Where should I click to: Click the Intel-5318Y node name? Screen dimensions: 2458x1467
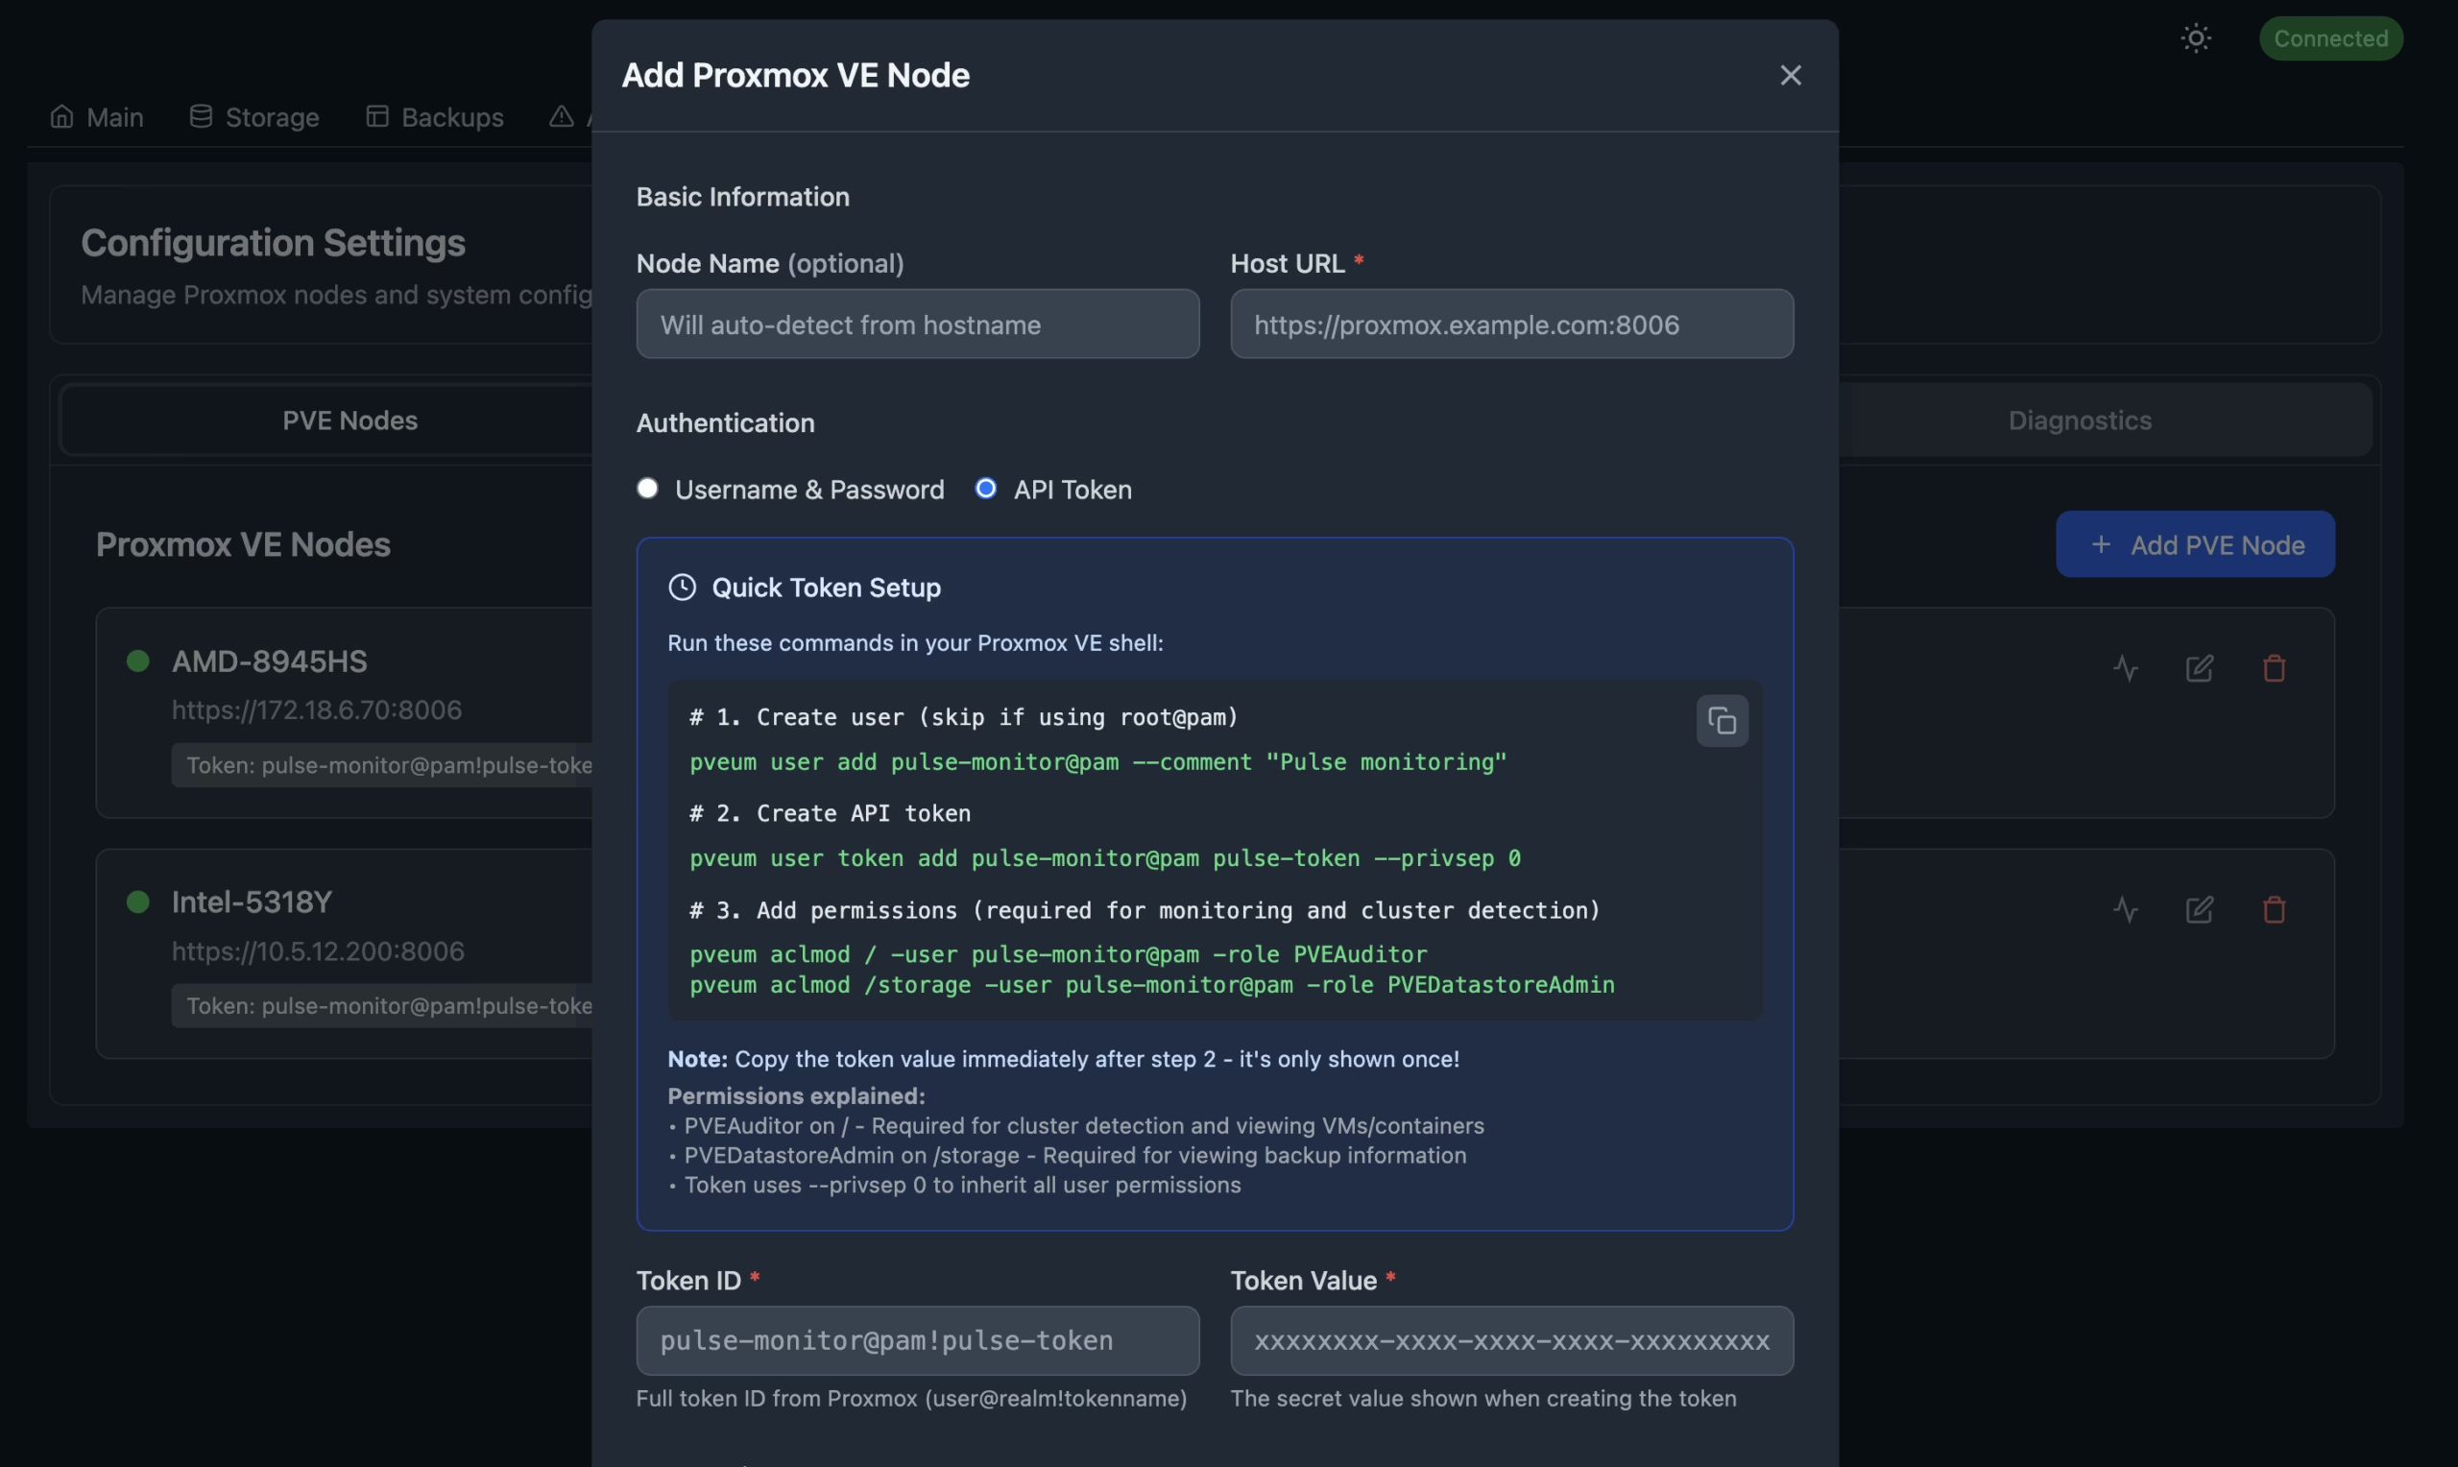[252, 902]
